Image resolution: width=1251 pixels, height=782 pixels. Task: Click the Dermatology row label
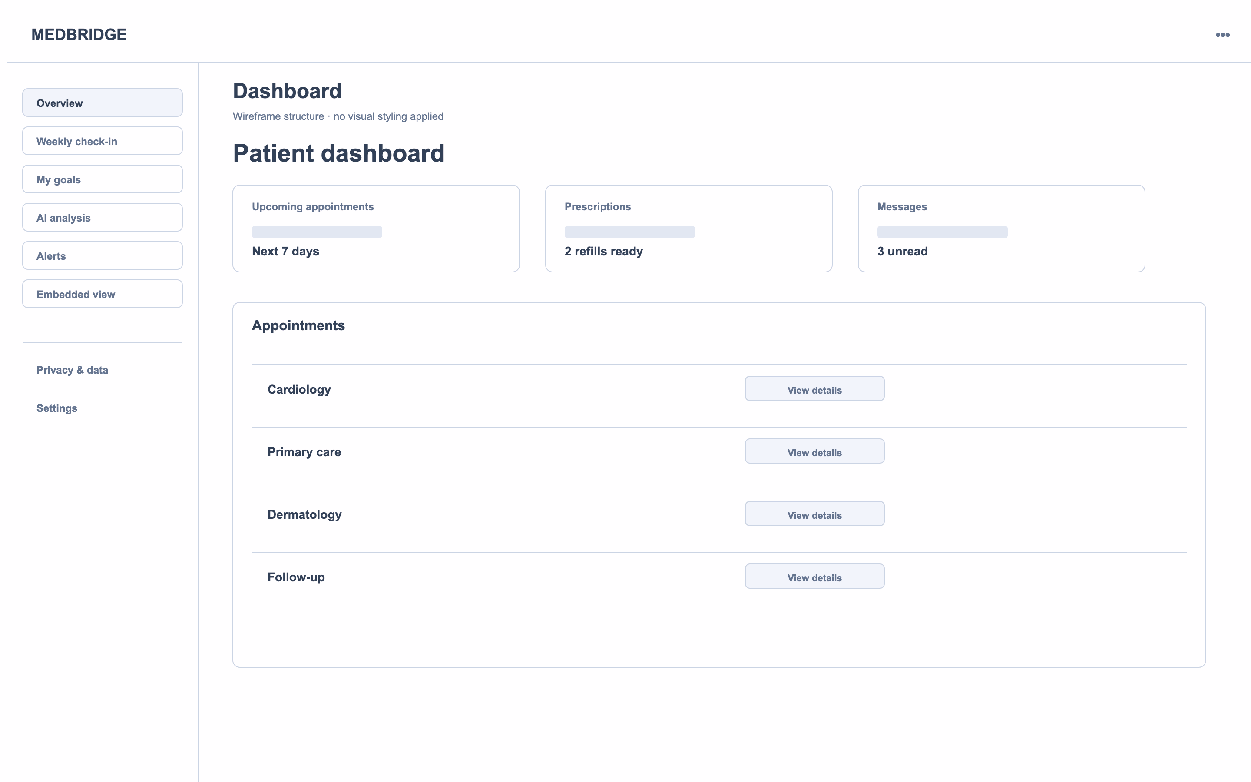pyautogui.click(x=304, y=515)
